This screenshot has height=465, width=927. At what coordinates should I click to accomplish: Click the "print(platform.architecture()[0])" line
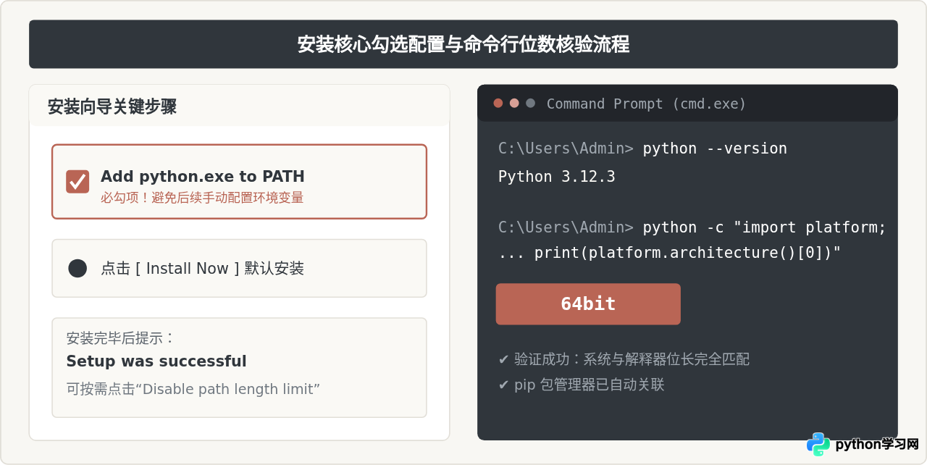click(x=670, y=253)
